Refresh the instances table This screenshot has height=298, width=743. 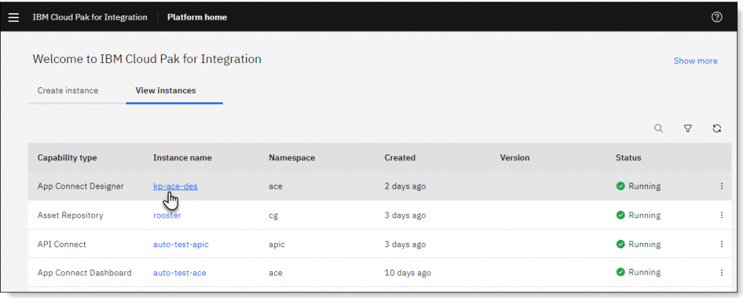[717, 128]
